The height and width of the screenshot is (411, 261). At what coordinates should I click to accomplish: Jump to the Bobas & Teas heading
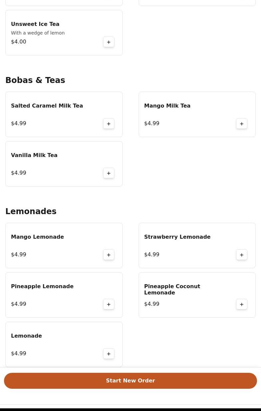(35, 80)
